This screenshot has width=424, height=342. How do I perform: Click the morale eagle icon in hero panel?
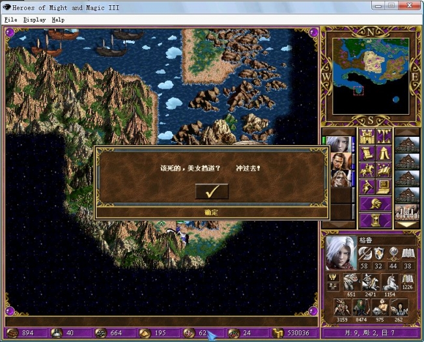pos(333,278)
